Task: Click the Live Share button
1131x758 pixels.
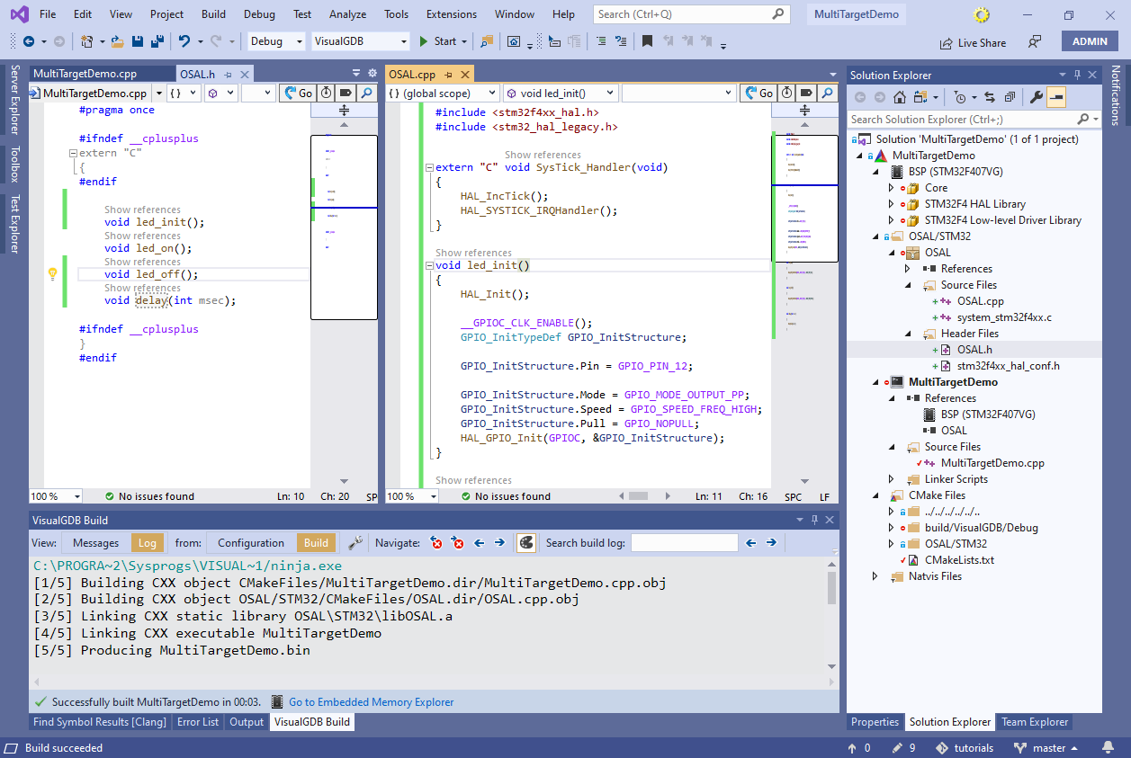Action: pos(973,42)
